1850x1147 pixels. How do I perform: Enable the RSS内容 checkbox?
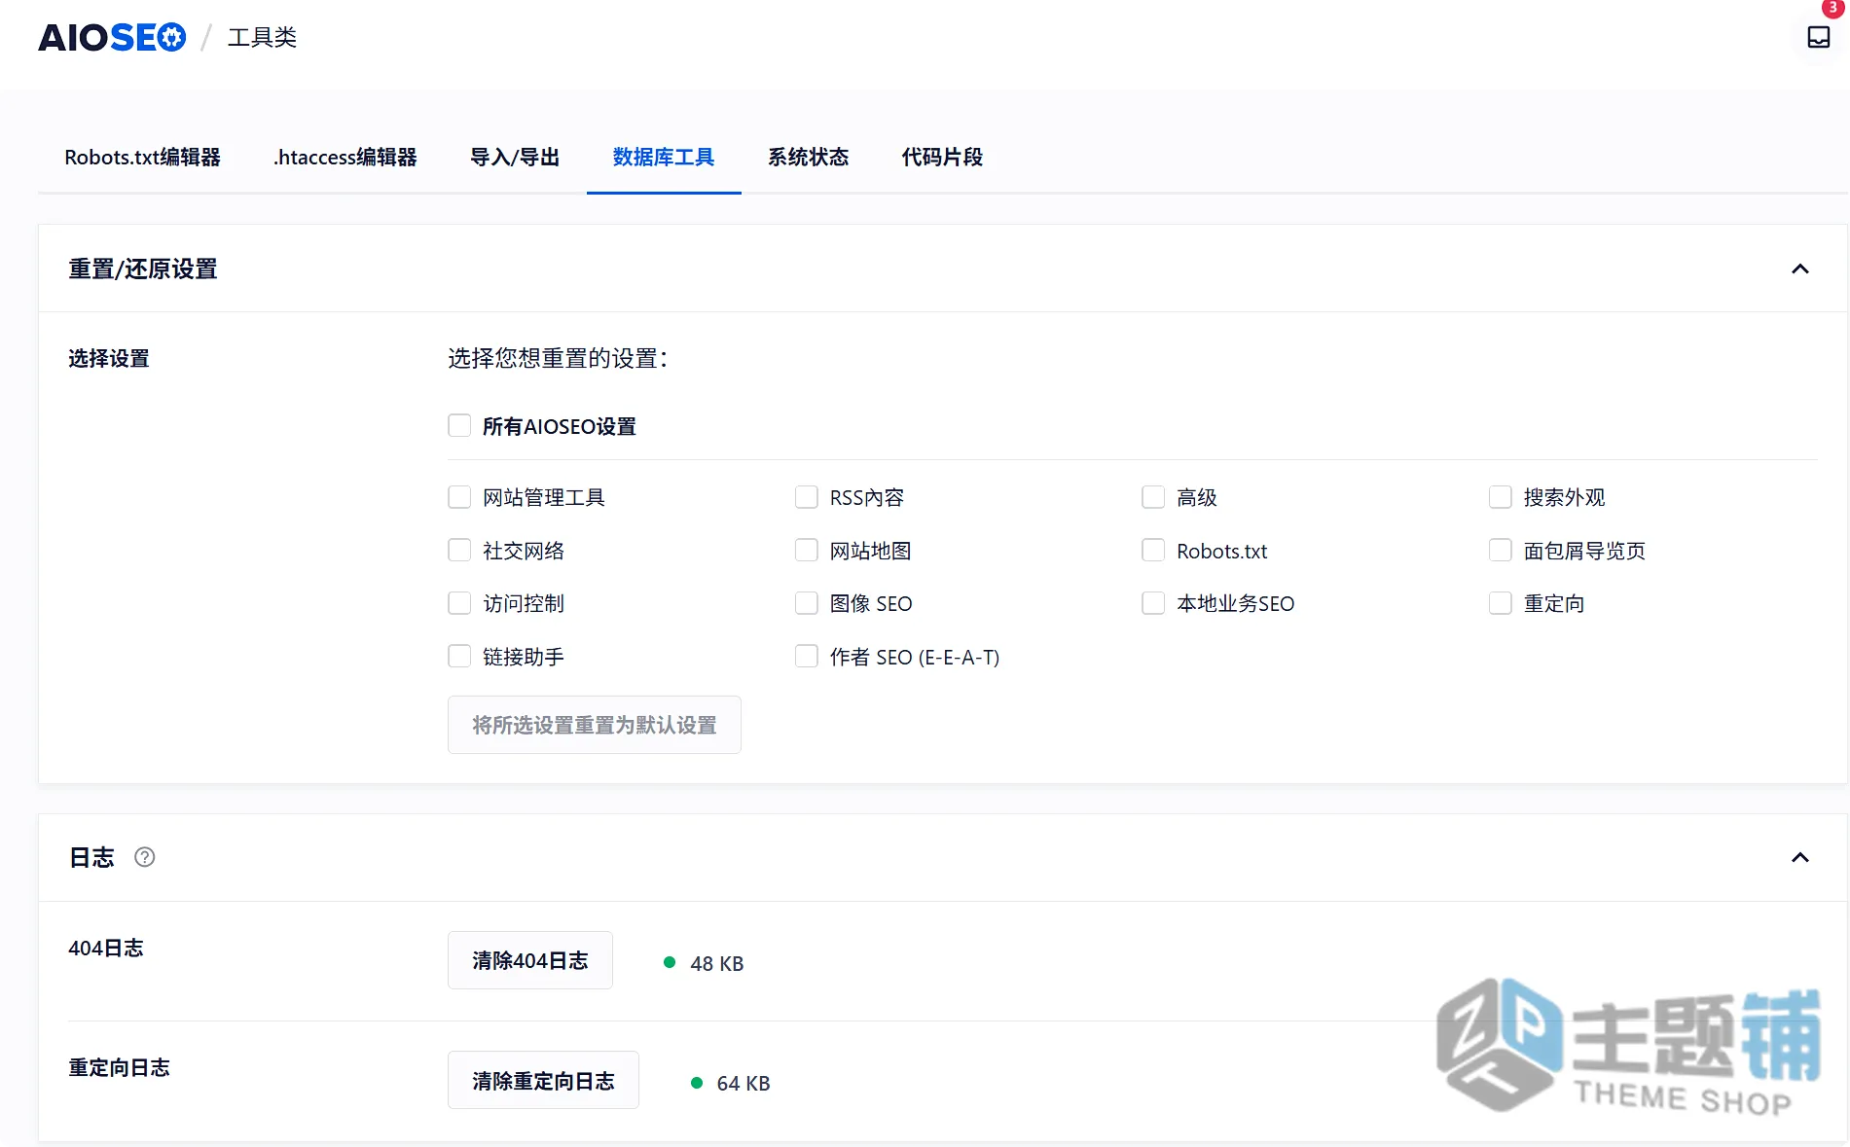click(806, 497)
